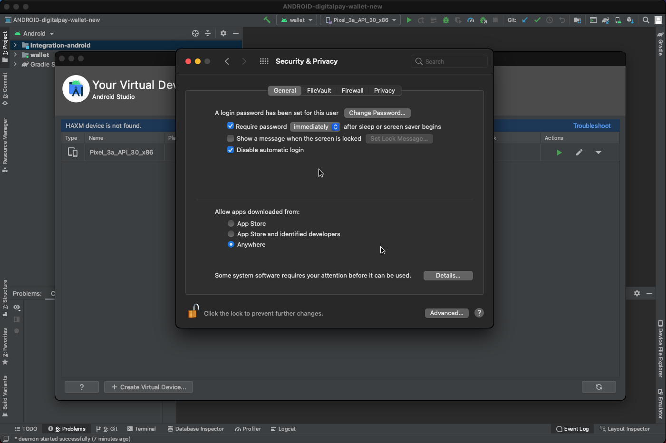Open the Profiler gauge icon in toolbar
The width and height of the screenshot is (666, 443).
point(471,20)
